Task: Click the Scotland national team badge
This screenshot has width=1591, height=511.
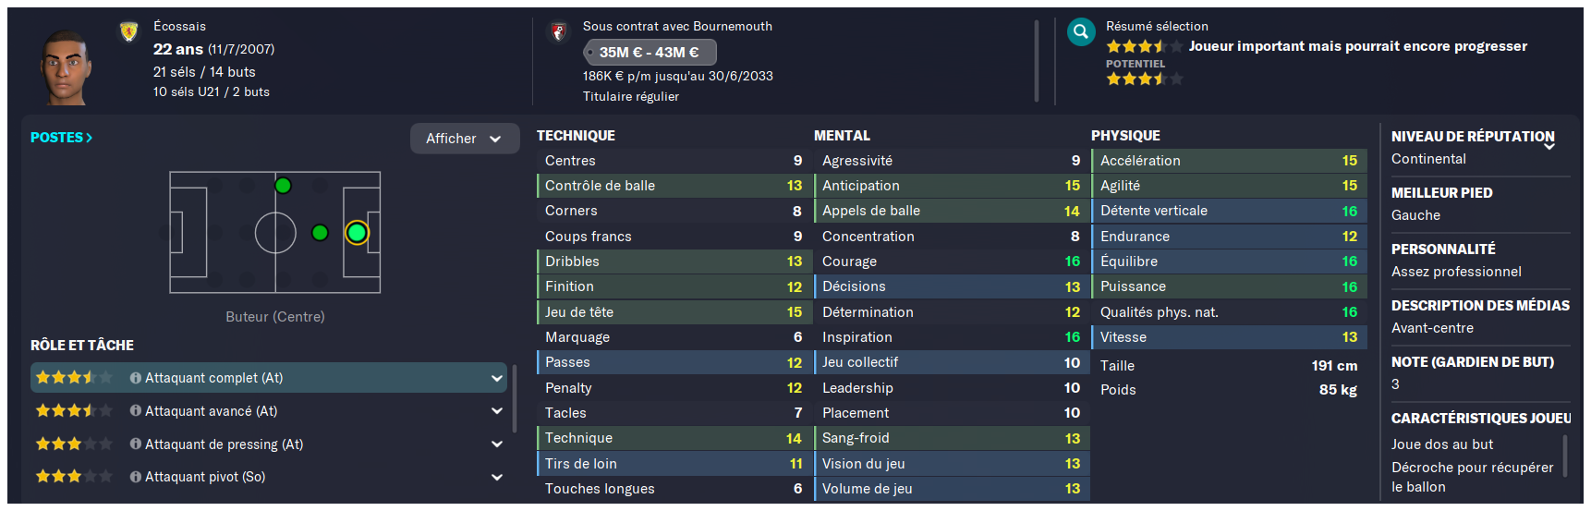Action: pos(129,32)
